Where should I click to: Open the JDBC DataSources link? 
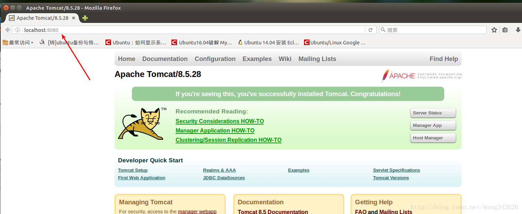pos(224,178)
